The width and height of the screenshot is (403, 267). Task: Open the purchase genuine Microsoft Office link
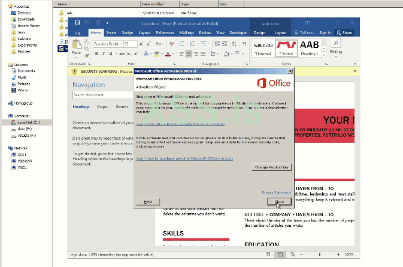pyautogui.click(x=184, y=158)
